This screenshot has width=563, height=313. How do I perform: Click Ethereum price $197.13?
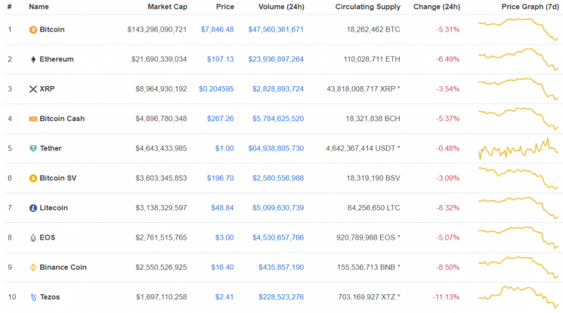click(x=220, y=59)
